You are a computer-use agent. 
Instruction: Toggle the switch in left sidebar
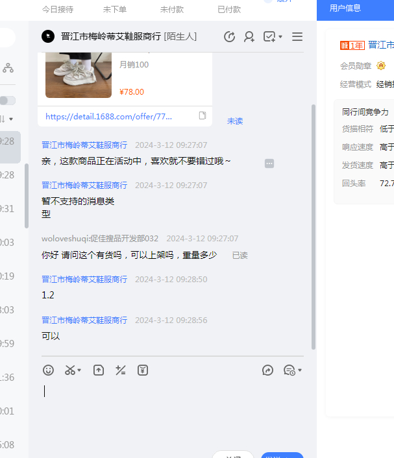(8, 101)
